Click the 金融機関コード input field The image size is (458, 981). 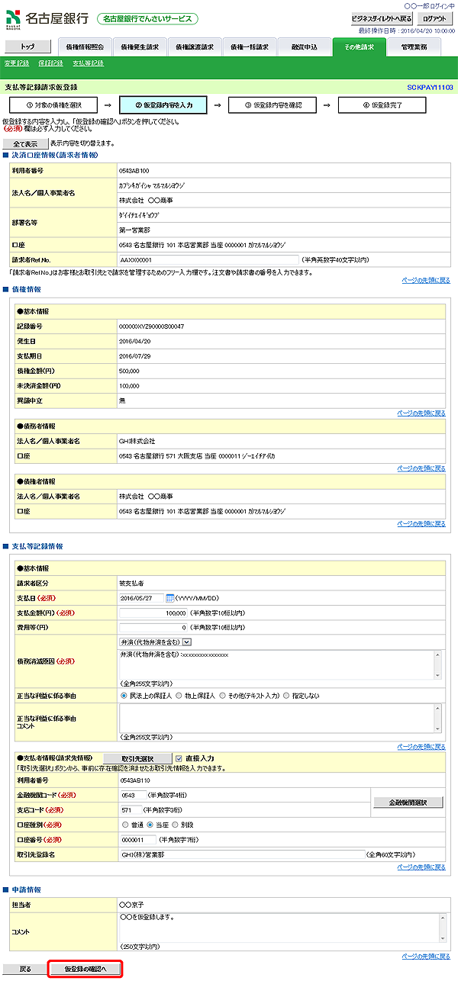point(132,795)
